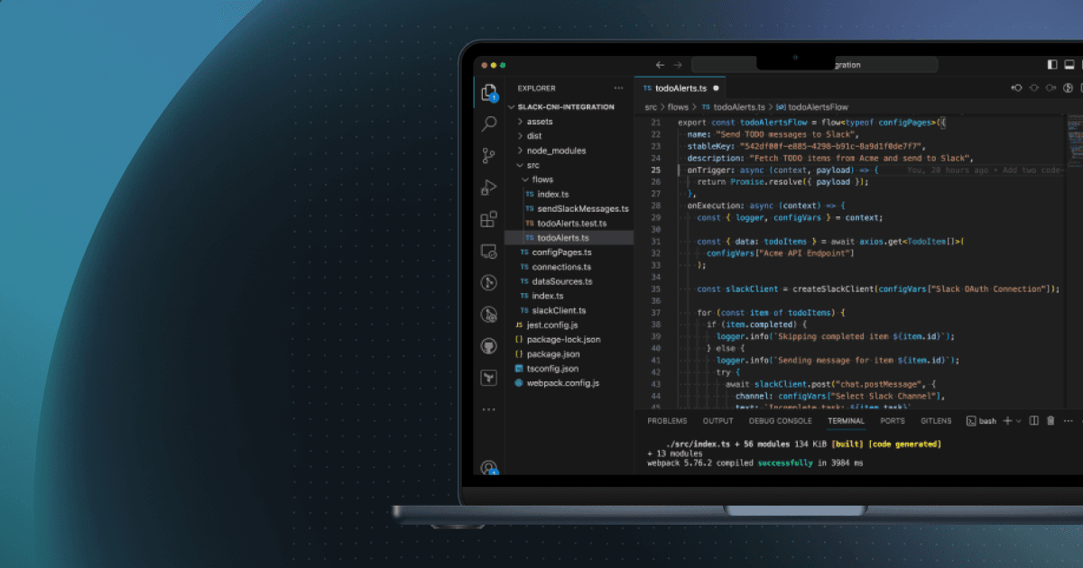The width and height of the screenshot is (1083, 568).
Task: Open the GitHub view in the activity bar
Action: tap(489, 346)
